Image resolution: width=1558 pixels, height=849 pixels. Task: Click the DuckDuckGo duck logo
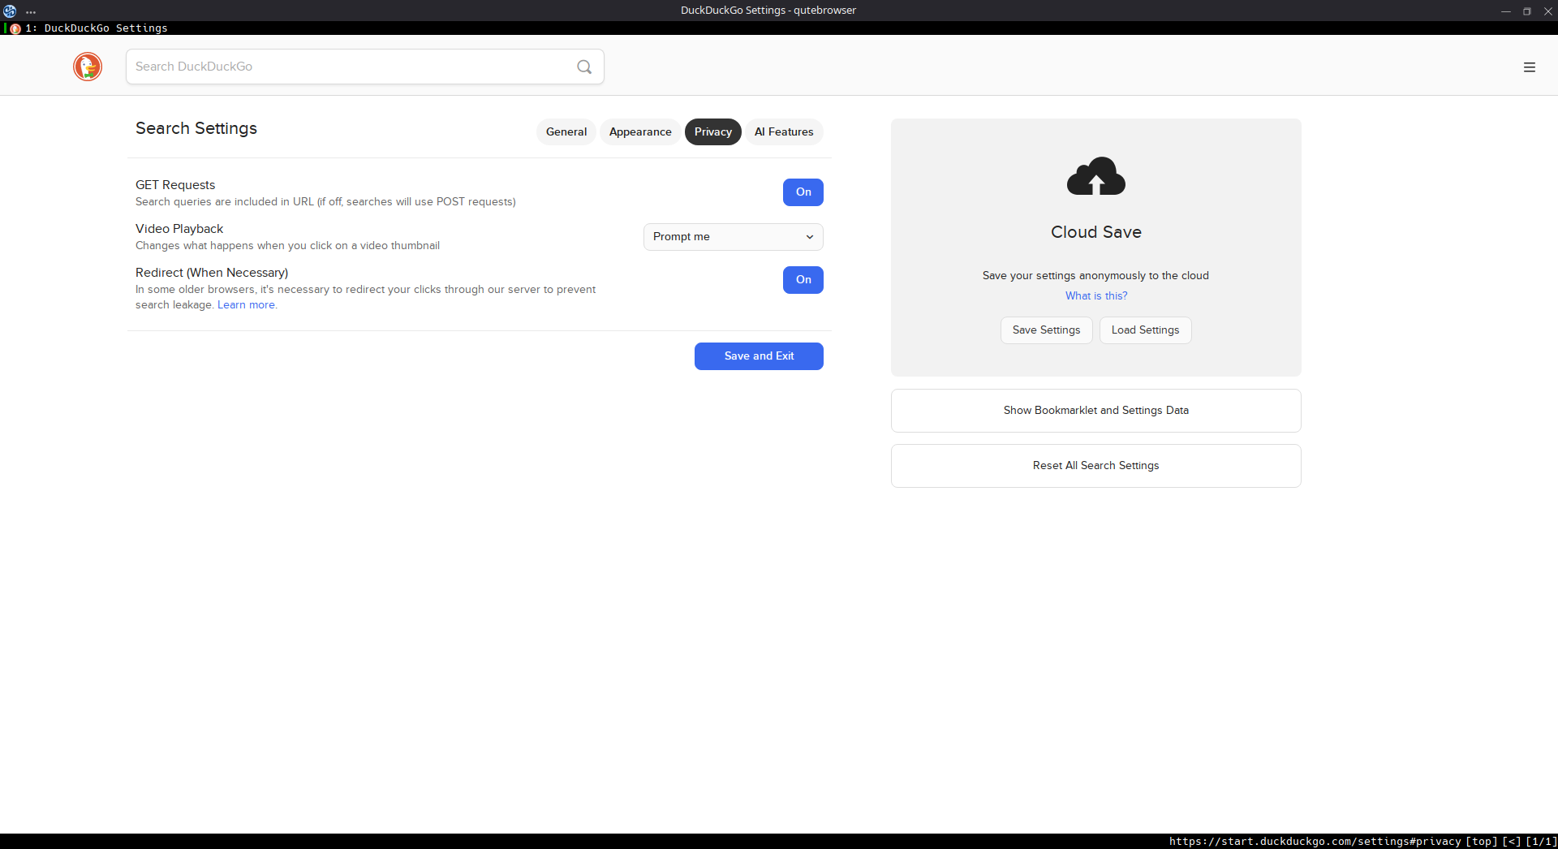(x=88, y=67)
